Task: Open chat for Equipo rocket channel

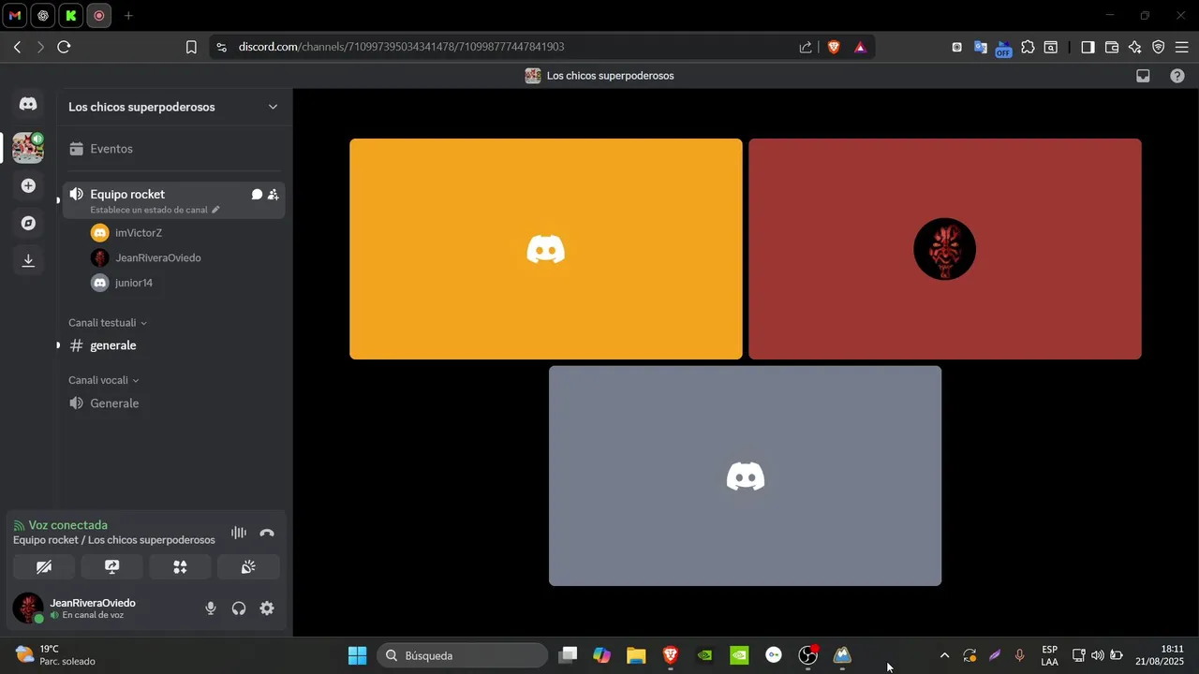Action: coord(257,195)
